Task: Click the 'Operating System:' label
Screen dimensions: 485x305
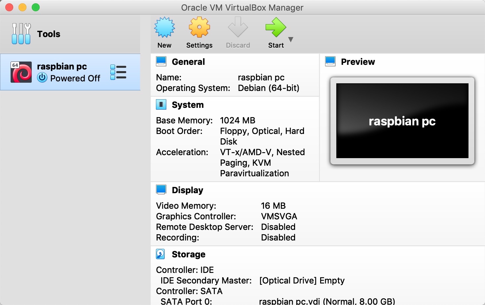Action: (x=193, y=88)
